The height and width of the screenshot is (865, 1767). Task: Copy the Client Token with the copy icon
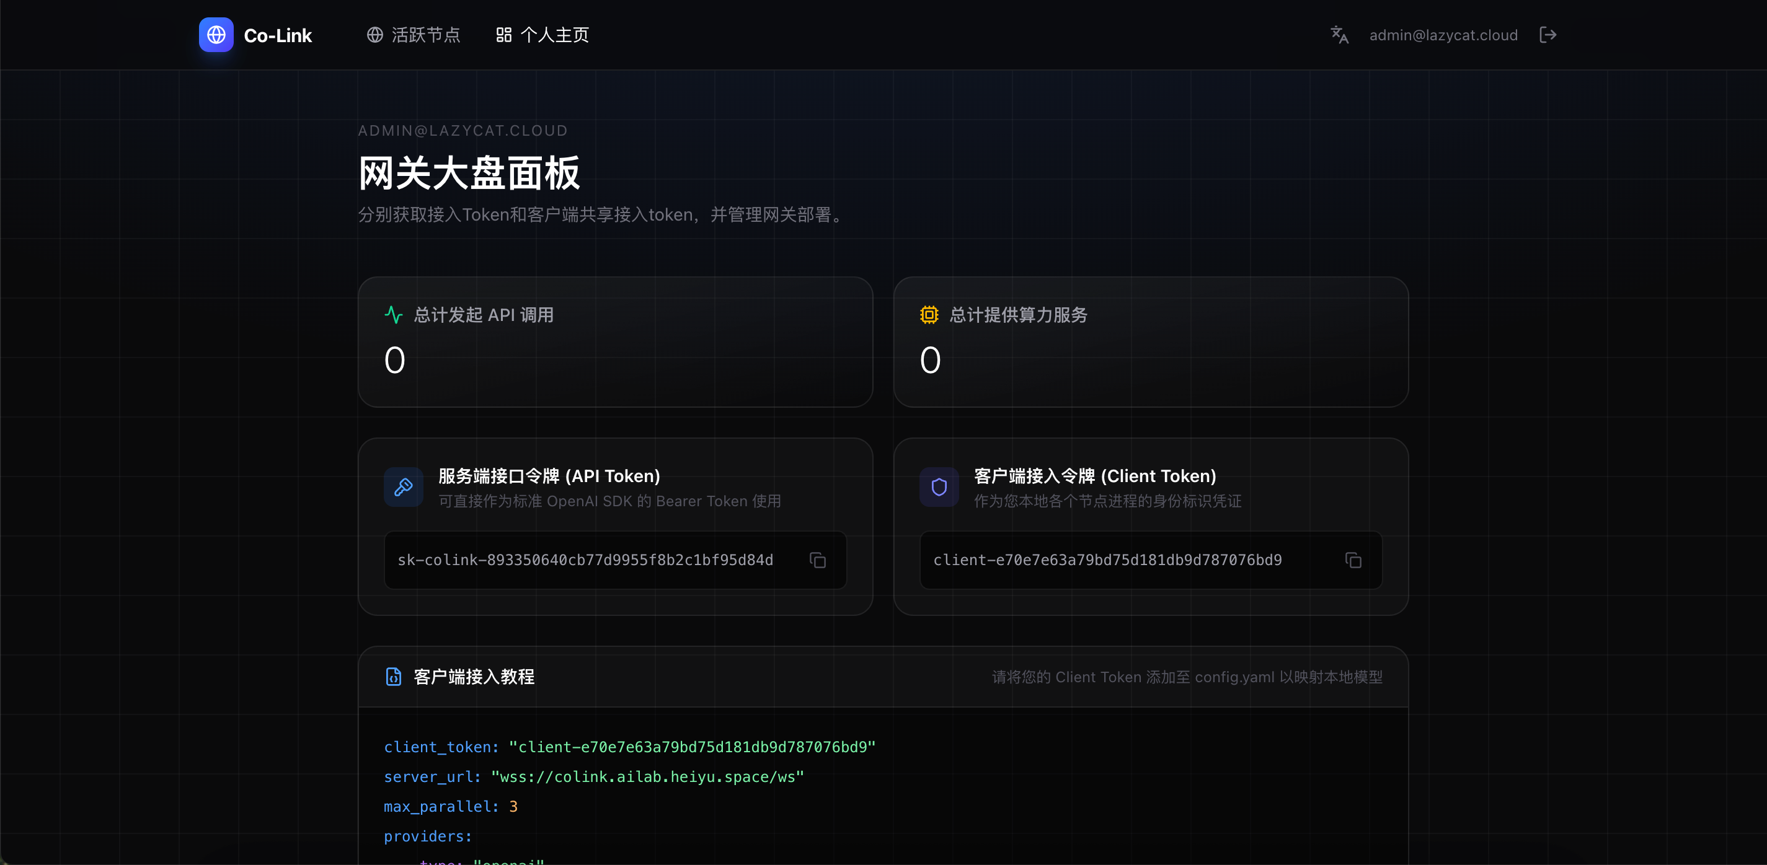pos(1353,560)
